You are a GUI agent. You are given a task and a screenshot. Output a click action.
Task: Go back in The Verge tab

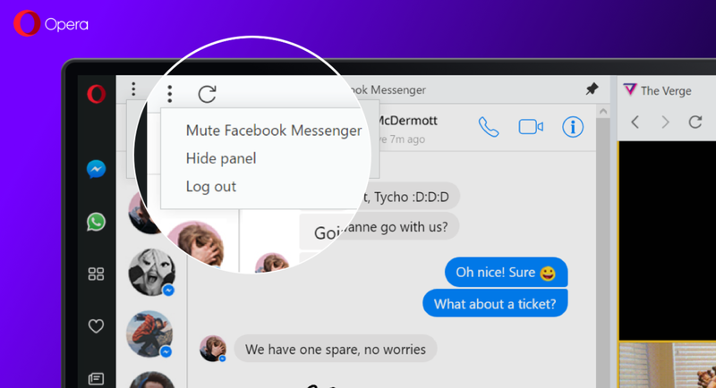pyautogui.click(x=635, y=122)
